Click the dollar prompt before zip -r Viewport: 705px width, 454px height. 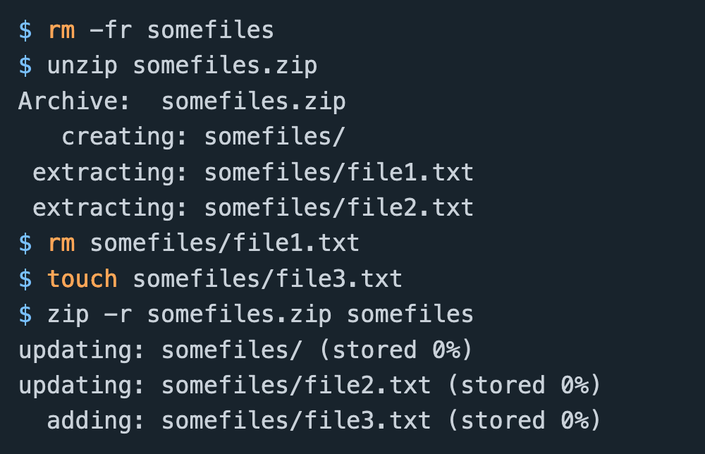[25, 314]
